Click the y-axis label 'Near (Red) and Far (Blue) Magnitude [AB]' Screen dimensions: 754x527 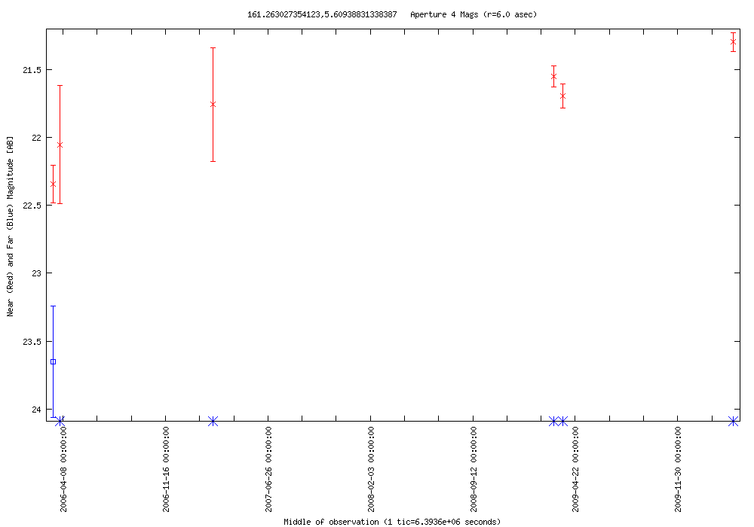coord(10,226)
